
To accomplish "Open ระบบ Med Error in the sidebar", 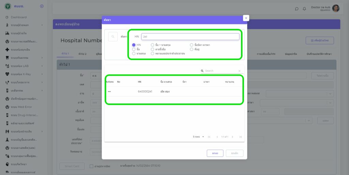I will tap(21, 107).
